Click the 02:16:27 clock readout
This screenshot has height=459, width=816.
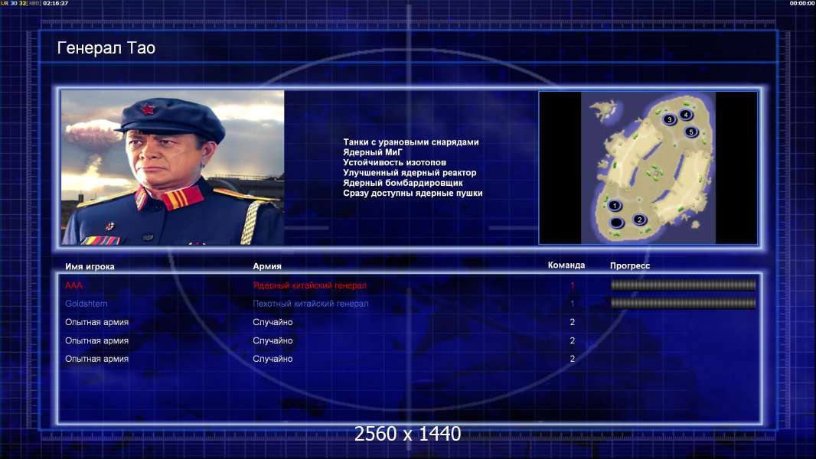click(x=56, y=3)
